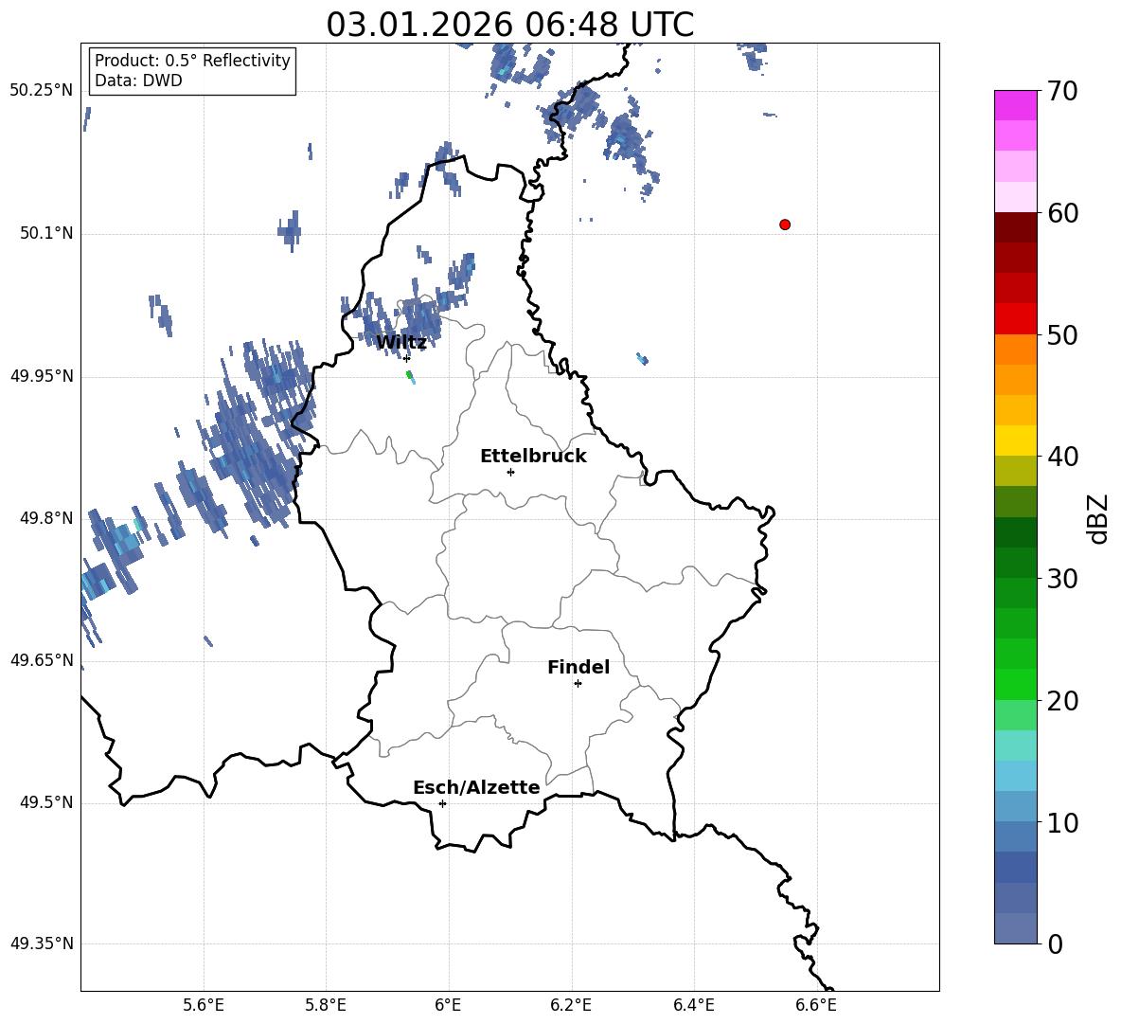1121x1024 pixels.
Task: Click the 50.25°N latitude label
Action: click(41, 91)
